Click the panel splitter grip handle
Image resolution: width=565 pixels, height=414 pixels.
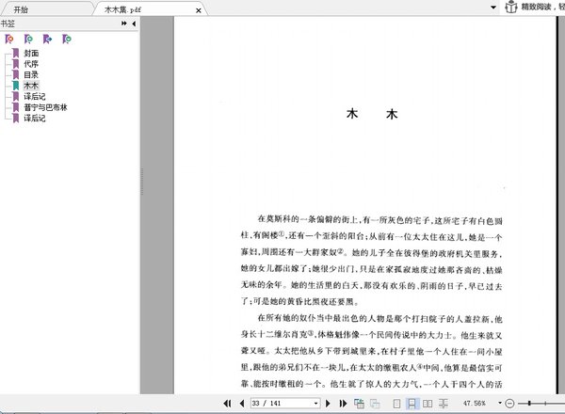click(x=142, y=182)
